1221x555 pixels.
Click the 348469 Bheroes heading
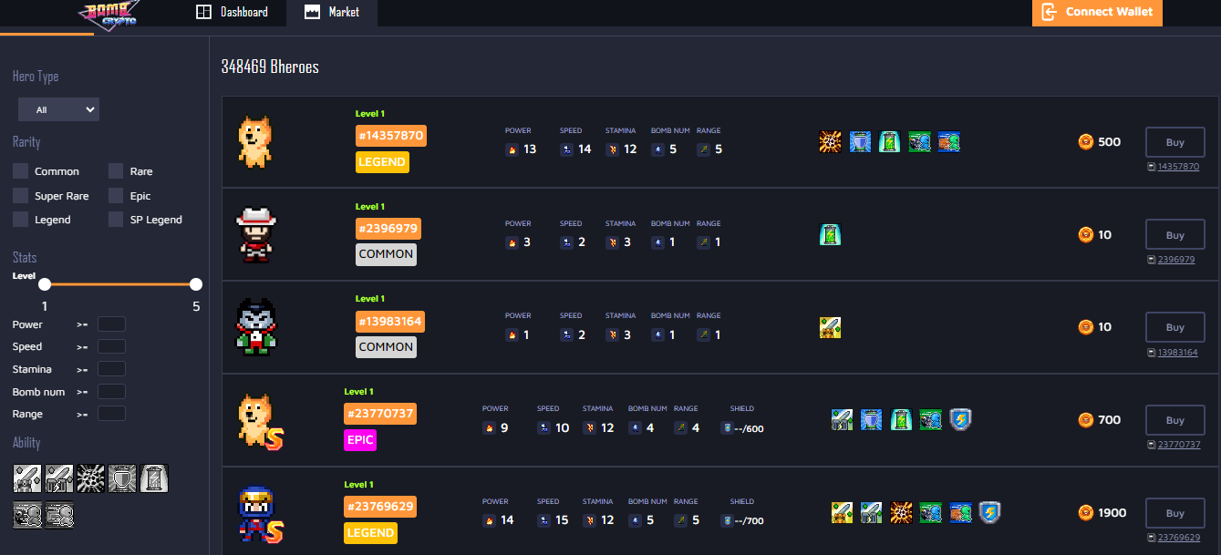270,67
